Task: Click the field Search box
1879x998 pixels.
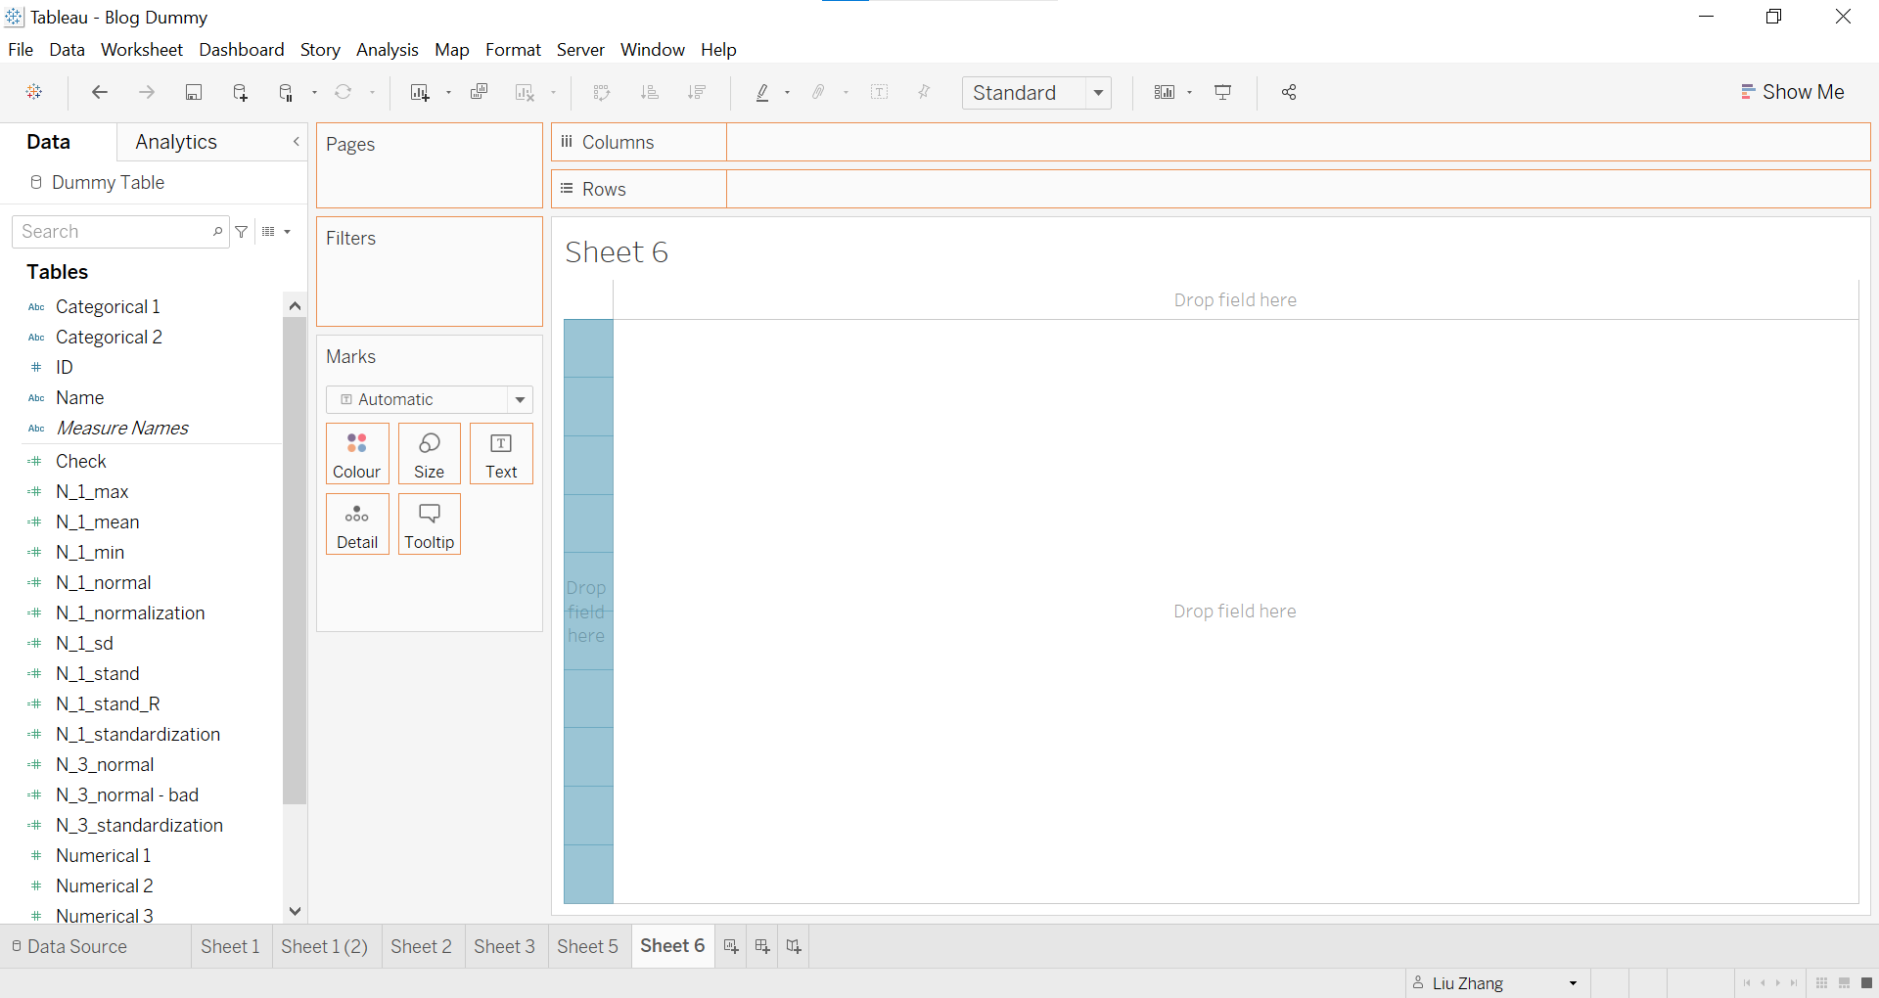Action: [120, 232]
